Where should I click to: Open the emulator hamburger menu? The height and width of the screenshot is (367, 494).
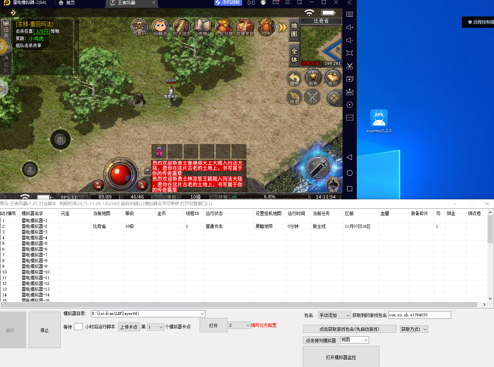tap(288, 3)
